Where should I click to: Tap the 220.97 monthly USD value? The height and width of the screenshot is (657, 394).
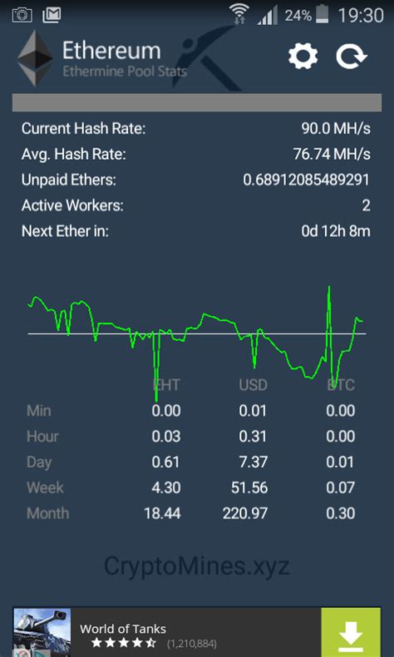245,513
